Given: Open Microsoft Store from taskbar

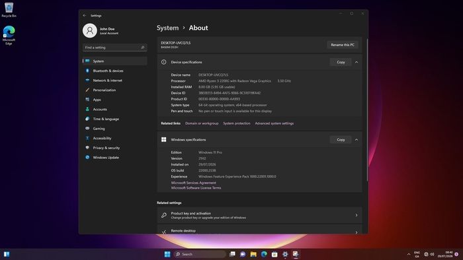Looking at the screenshot, I should tap(274, 254).
